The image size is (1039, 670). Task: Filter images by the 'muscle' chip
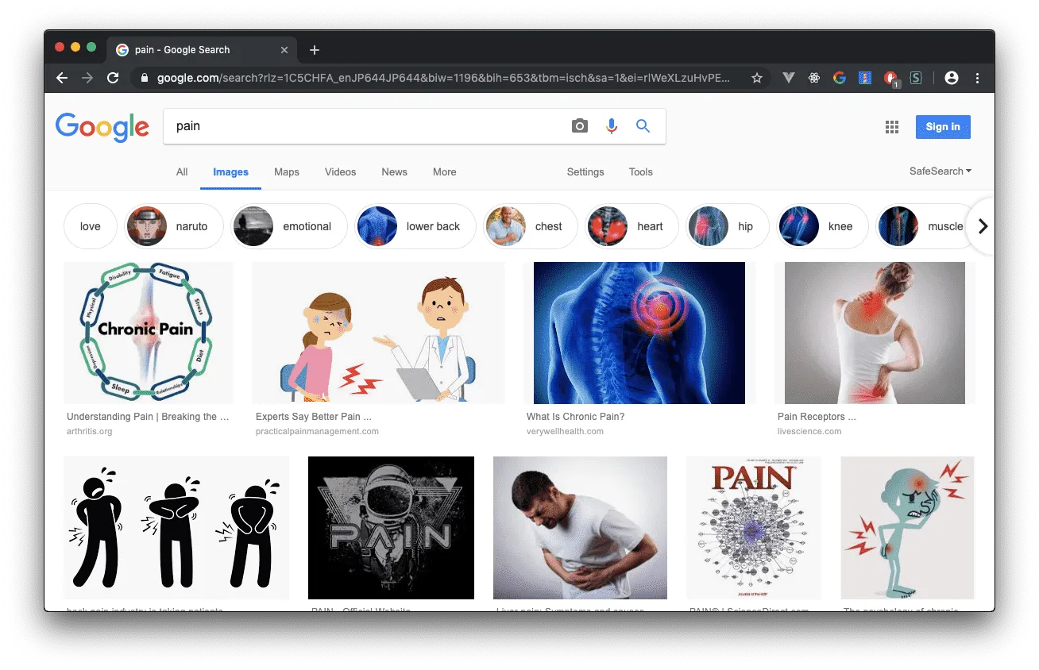click(921, 226)
